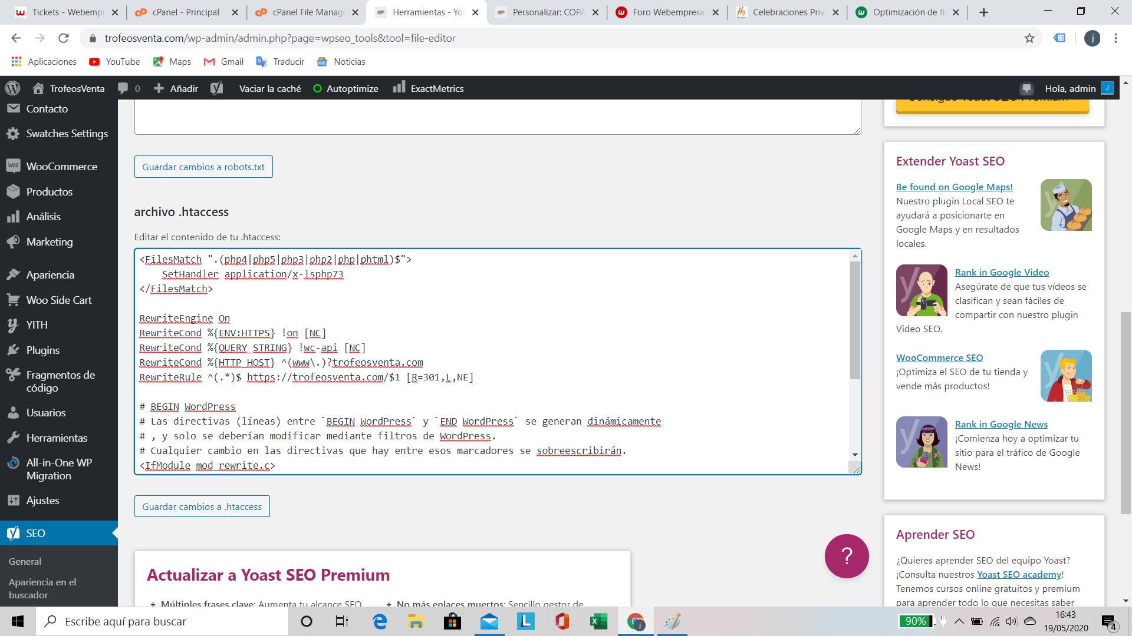Click the admin avatar next to Hola, admin

(x=1107, y=88)
